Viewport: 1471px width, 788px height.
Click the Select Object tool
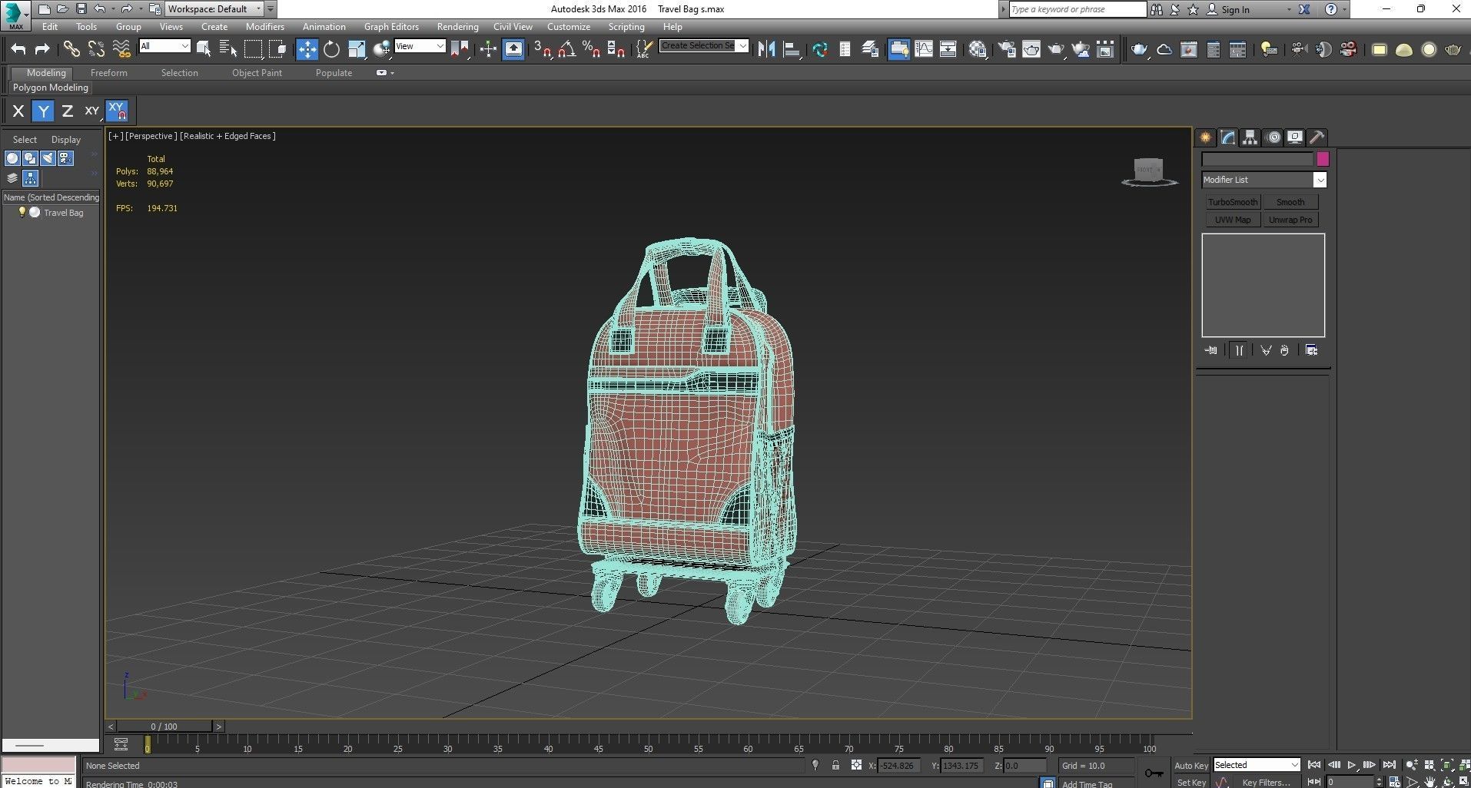pyautogui.click(x=204, y=49)
